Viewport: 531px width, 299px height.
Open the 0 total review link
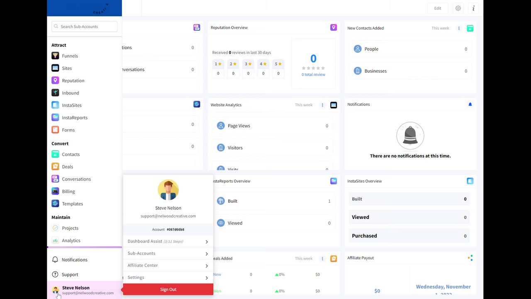pos(313,74)
